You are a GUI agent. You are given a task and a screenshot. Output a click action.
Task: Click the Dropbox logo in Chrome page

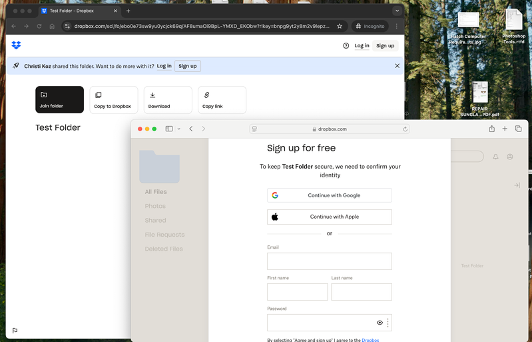pyautogui.click(x=16, y=45)
